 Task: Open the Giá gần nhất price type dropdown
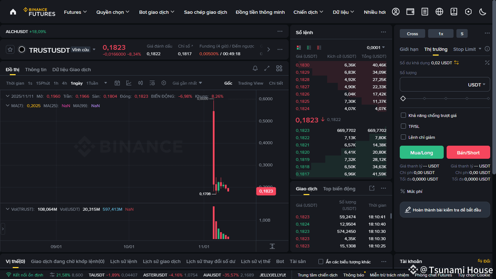click(x=187, y=83)
